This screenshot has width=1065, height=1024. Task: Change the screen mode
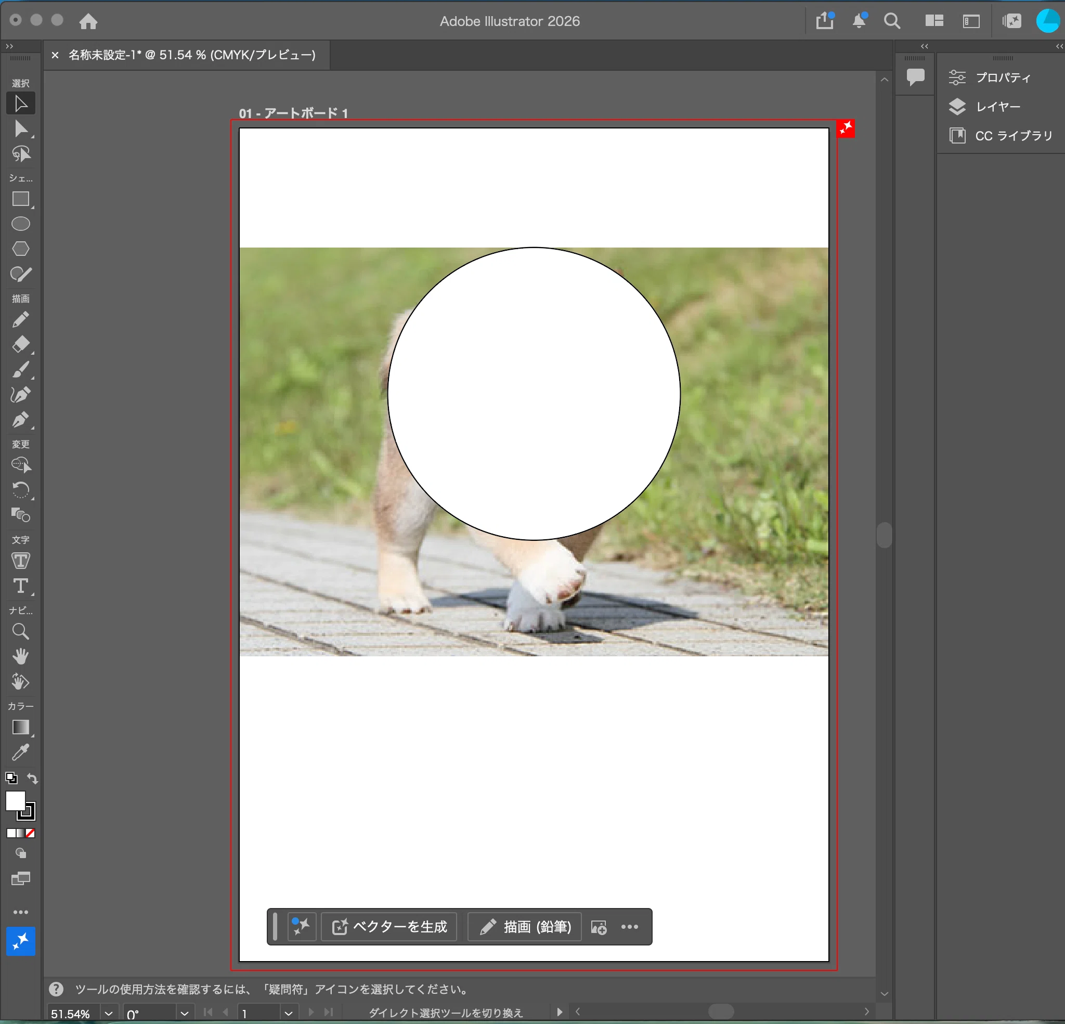click(21, 878)
